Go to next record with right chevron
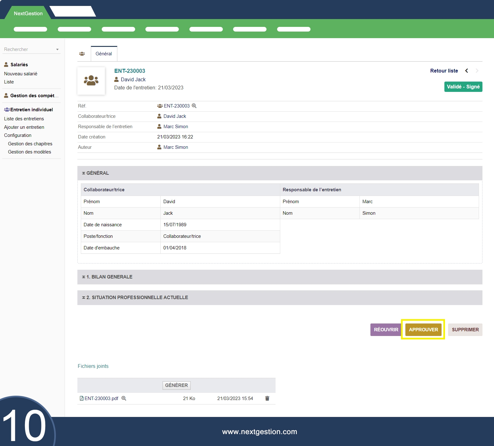This screenshot has height=446, width=494. [477, 71]
